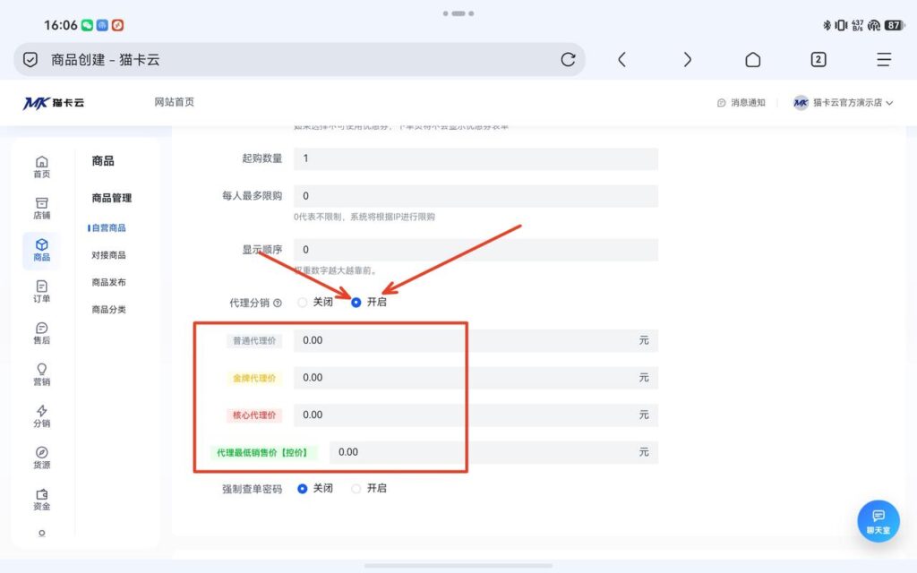
Task: Open 消息通知 notifications
Action: 741,103
